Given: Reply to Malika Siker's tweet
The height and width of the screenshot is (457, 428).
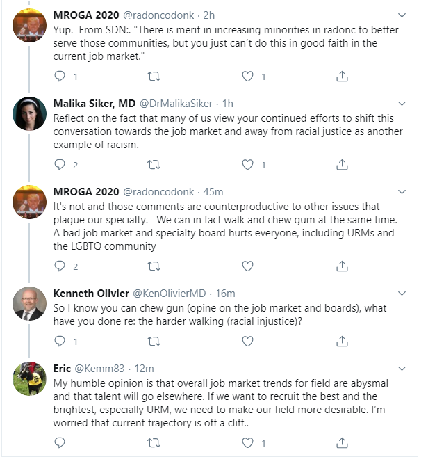Looking at the screenshot, I should (x=60, y=165).
